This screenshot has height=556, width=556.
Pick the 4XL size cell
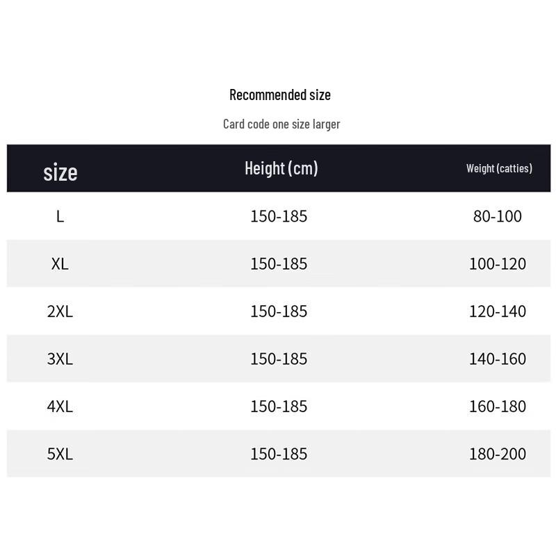click(60, 406)
